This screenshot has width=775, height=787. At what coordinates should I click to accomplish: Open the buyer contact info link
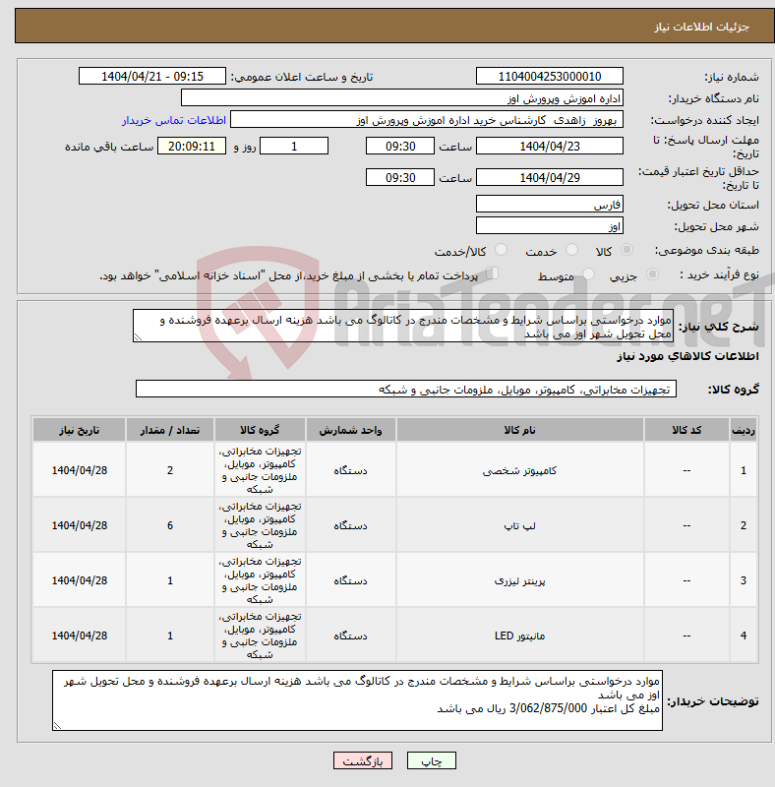tap(174, 120)
